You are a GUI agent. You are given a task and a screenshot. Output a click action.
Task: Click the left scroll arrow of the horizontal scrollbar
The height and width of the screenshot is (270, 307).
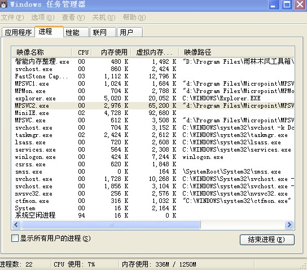pos(16,225)
